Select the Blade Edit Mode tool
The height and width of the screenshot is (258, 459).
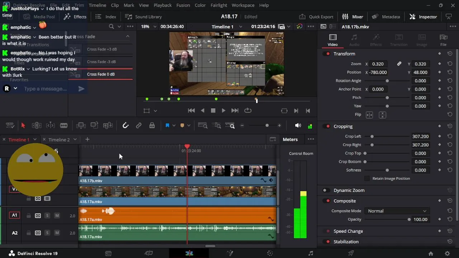(64, 125)
